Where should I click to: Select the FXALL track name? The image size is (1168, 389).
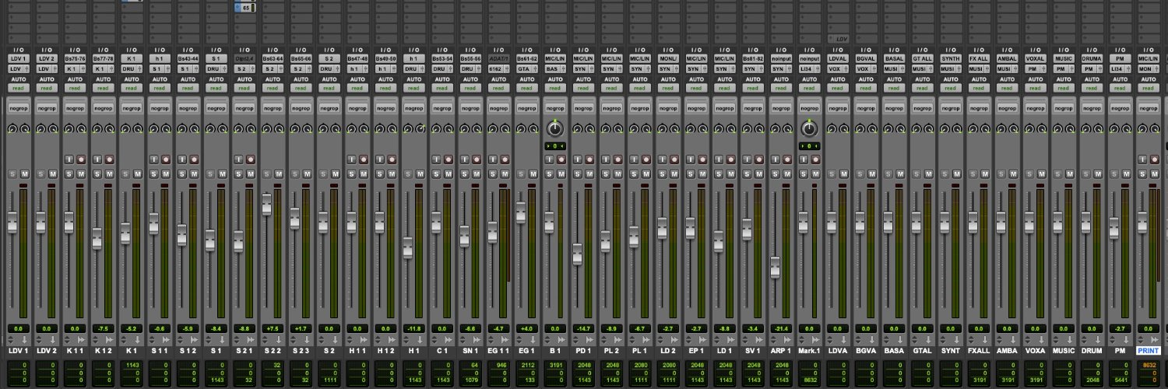[x=978, y=352]
